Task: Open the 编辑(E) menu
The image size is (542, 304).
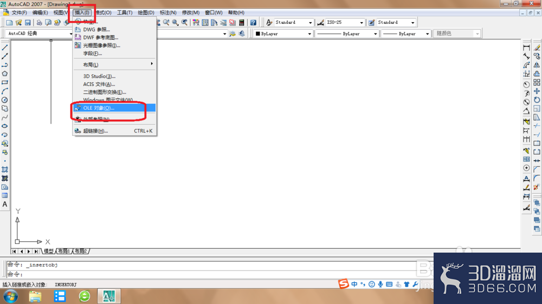Action: point(40,12)
